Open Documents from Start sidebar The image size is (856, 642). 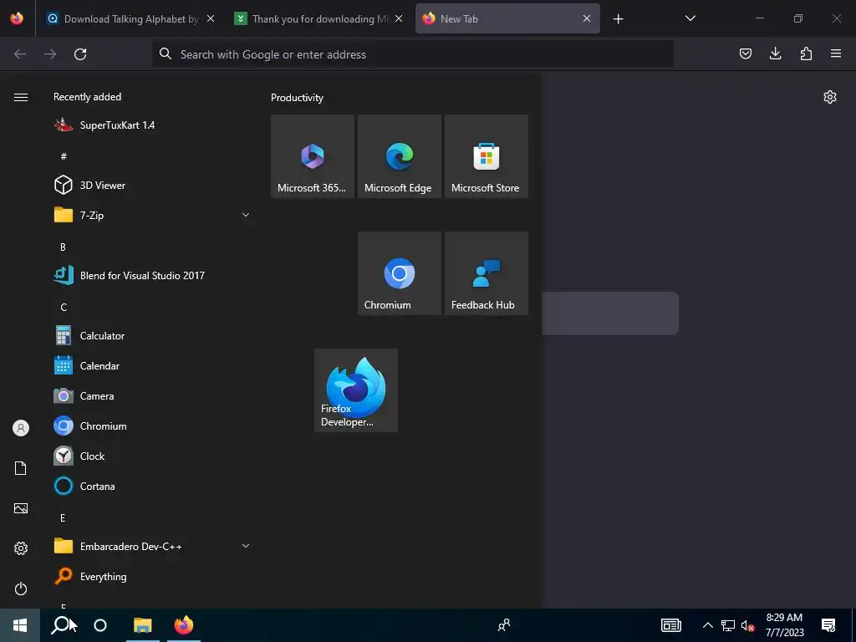[x=21, y=468]
